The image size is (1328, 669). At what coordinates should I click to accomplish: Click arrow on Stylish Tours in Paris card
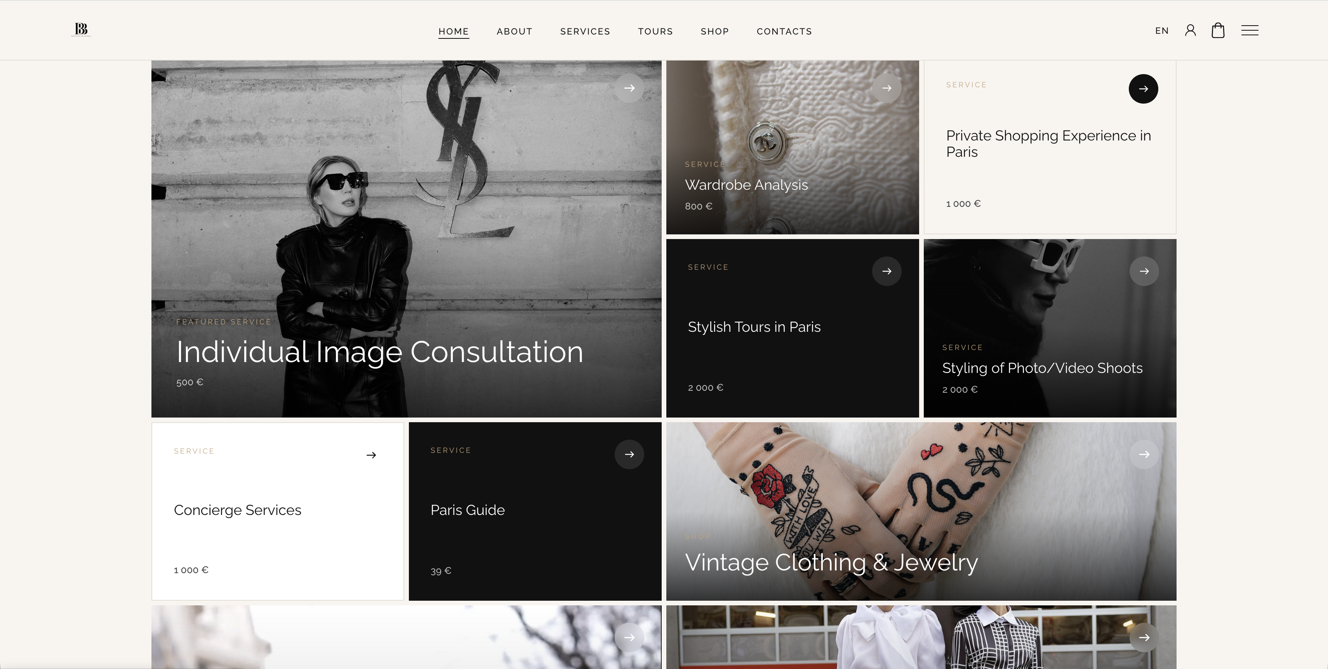887,271
